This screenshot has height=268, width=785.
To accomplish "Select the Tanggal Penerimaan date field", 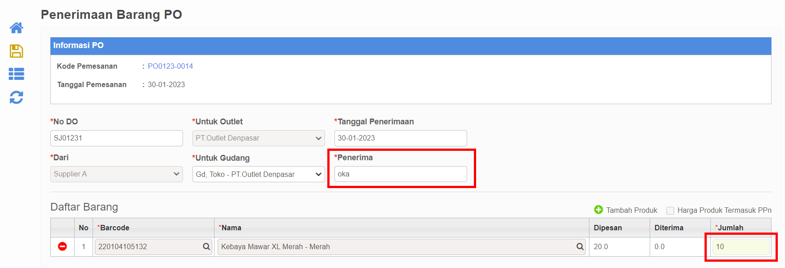I will click(401, 138).
